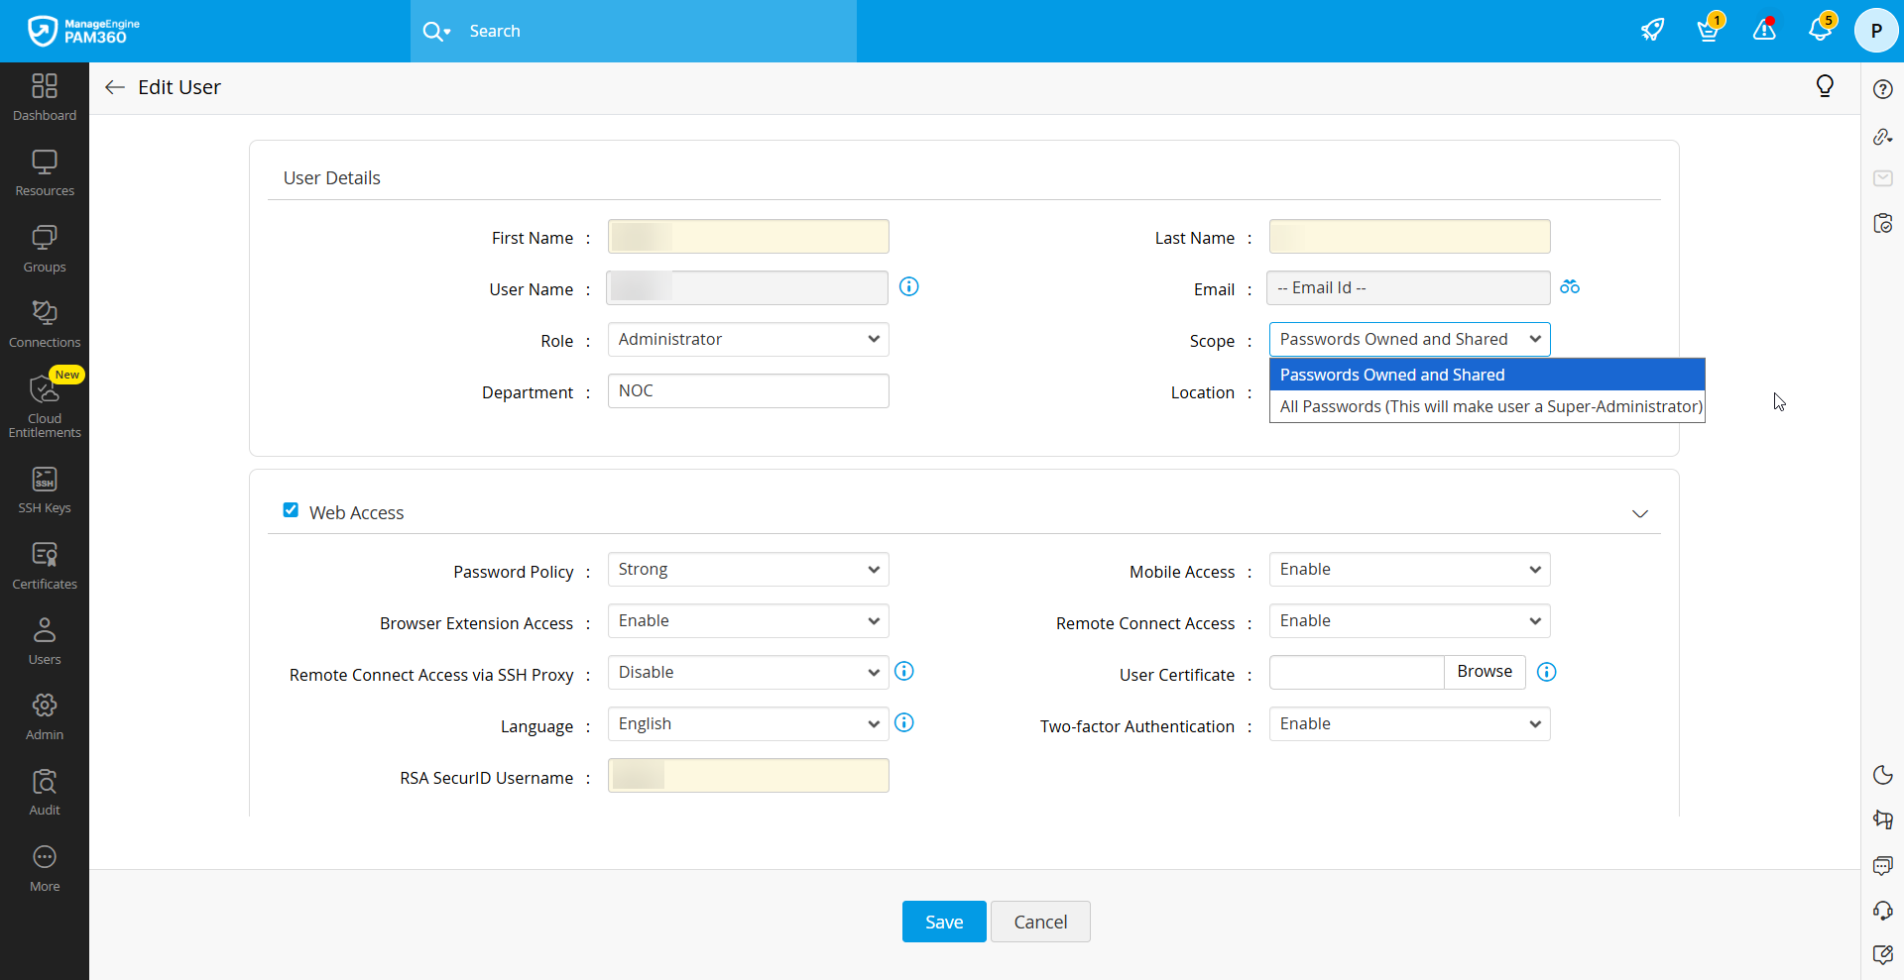Uncheck the Web Access checkbox

click(x=291, y=510)
